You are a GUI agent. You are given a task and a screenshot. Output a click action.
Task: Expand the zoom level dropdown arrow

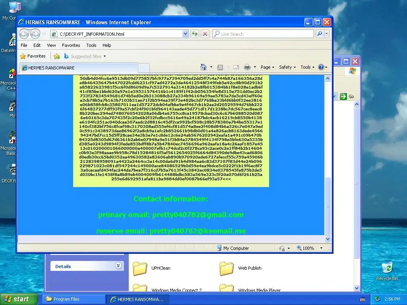321,248
